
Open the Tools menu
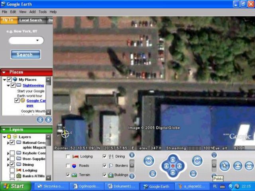click(x=43, y=12)
